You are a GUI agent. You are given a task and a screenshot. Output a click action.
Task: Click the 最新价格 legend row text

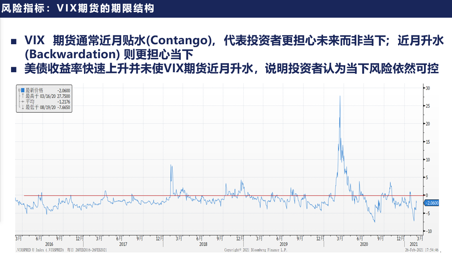[34, 90]
